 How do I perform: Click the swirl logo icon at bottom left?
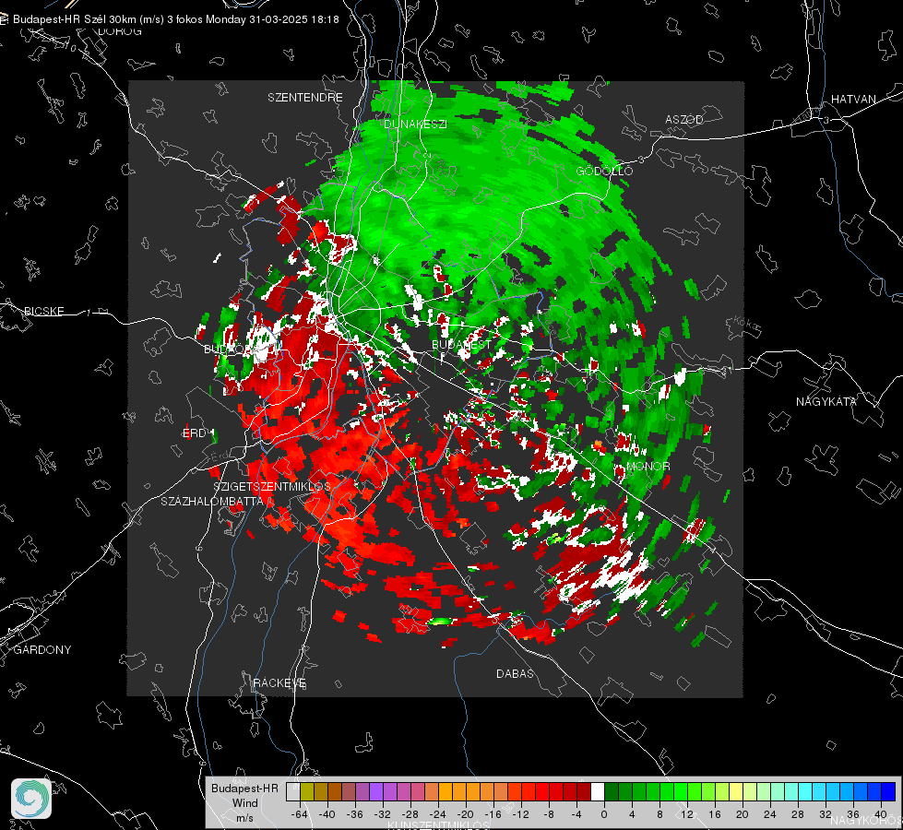pos(31,799)
